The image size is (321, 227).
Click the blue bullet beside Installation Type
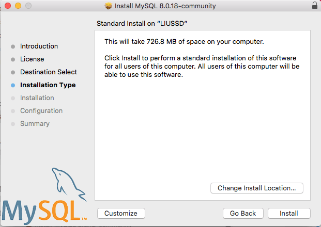(13, 85)
